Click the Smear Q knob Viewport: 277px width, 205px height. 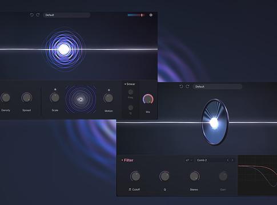point(131,108)
